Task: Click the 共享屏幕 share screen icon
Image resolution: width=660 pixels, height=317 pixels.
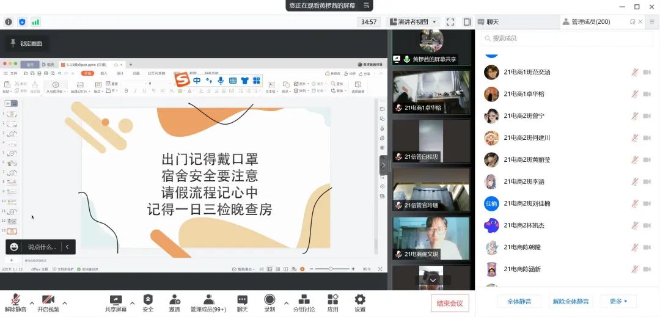Action: pos(116,300)
